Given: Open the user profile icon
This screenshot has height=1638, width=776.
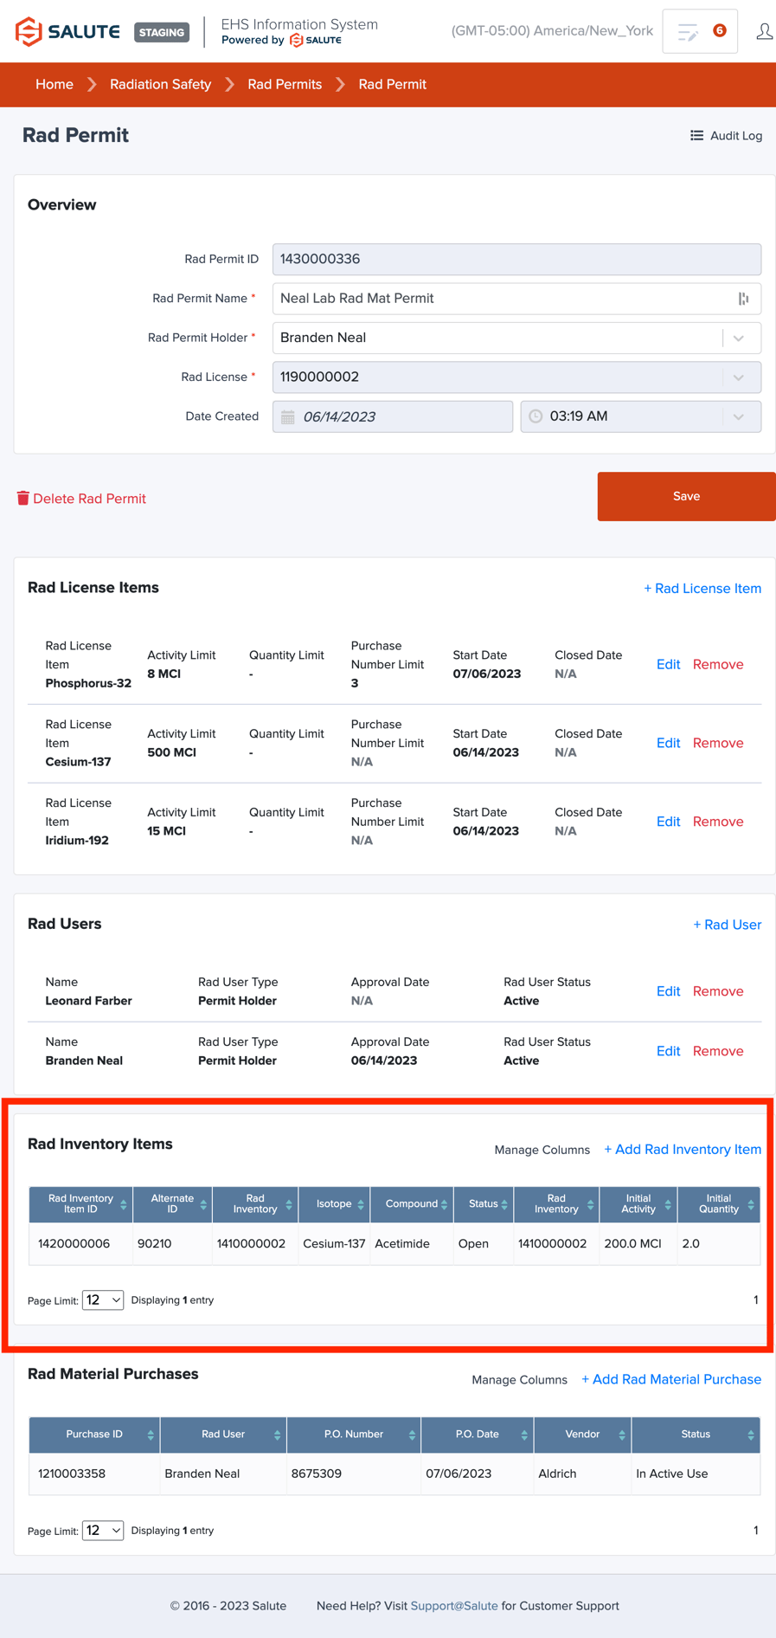Looking at the screenshot, I should tap(764, 32).
